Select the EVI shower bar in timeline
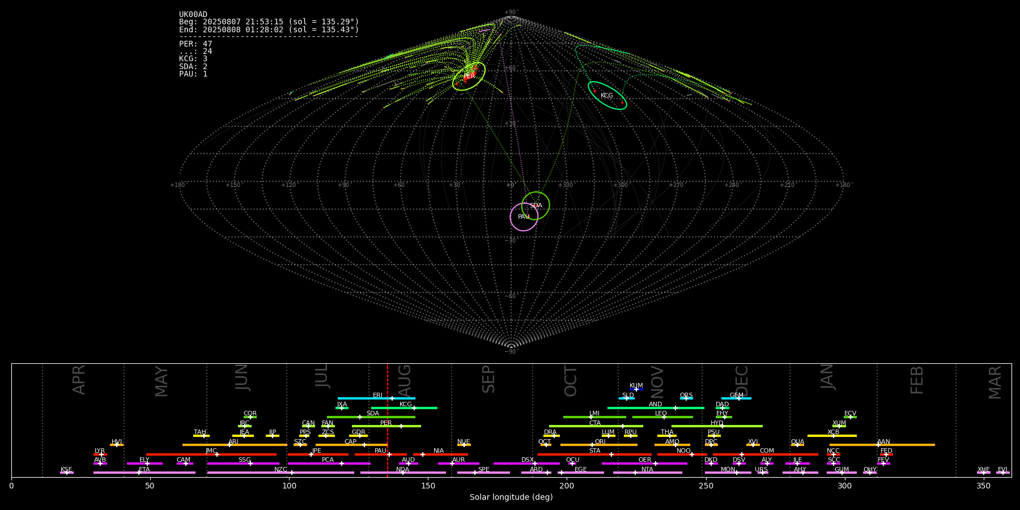 tap(1003, 473)
